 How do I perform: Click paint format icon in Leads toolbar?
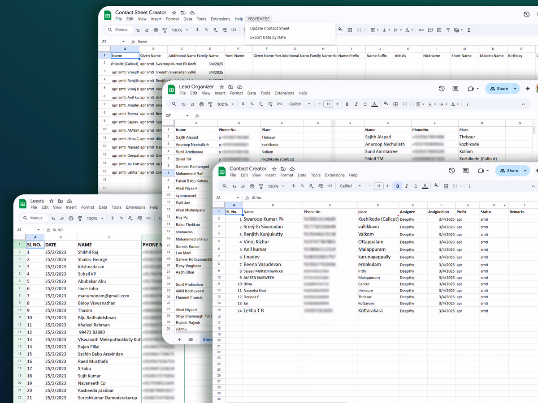(x=79, y=219)
